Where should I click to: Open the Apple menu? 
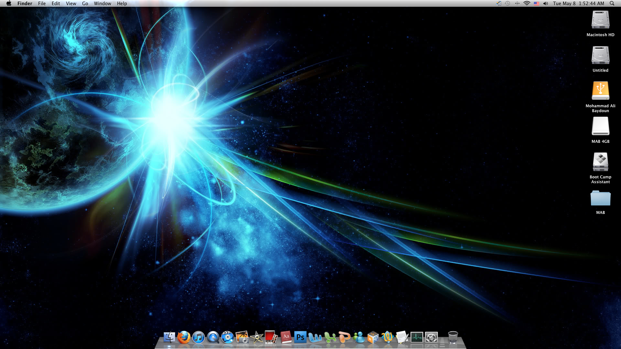click(9, 4)
